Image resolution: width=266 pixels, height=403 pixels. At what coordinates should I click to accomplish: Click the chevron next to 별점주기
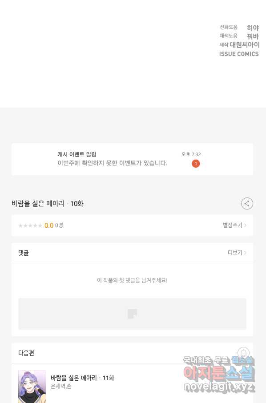pos(245,226)
